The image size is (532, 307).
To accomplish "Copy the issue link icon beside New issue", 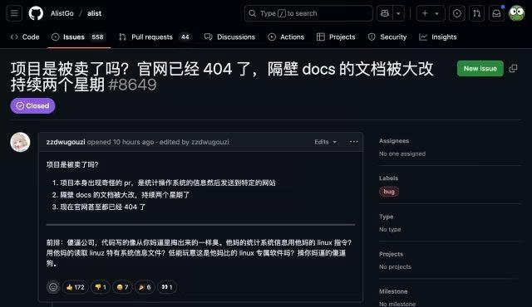I will [514, 68].
